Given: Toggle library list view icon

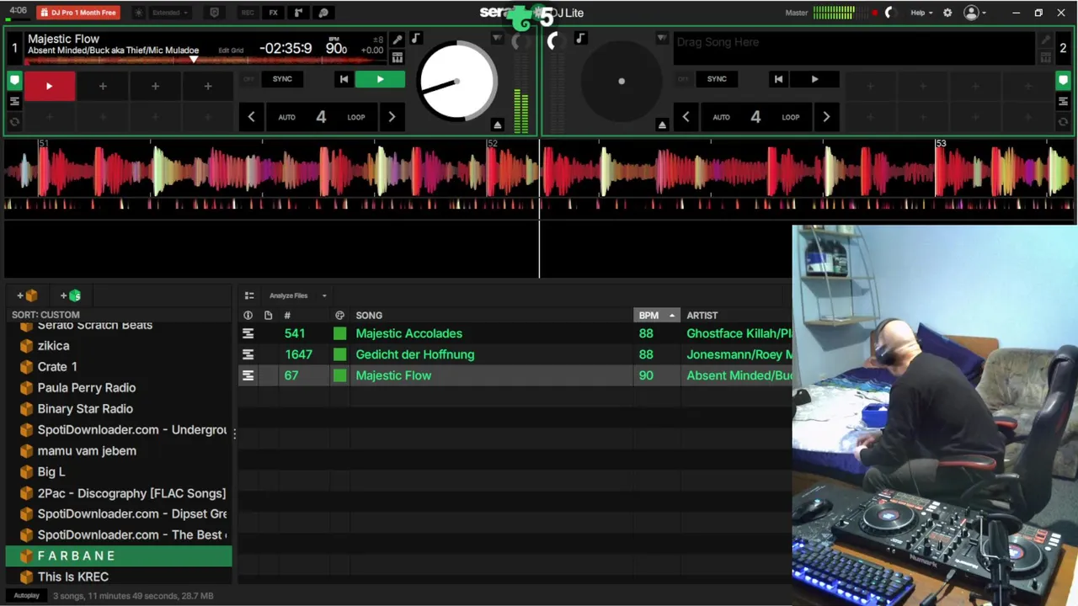Looking at the screenshot, I should click(249, 295).
